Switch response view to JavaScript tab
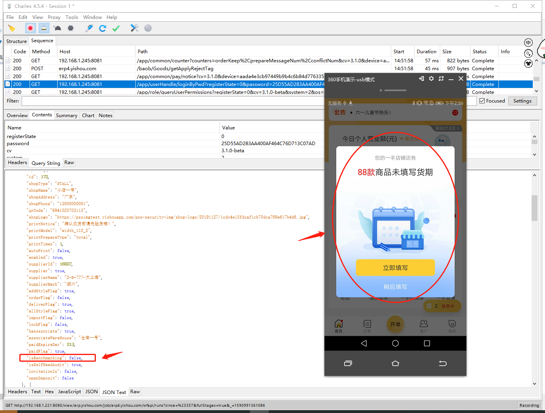 tap(69, 392)
